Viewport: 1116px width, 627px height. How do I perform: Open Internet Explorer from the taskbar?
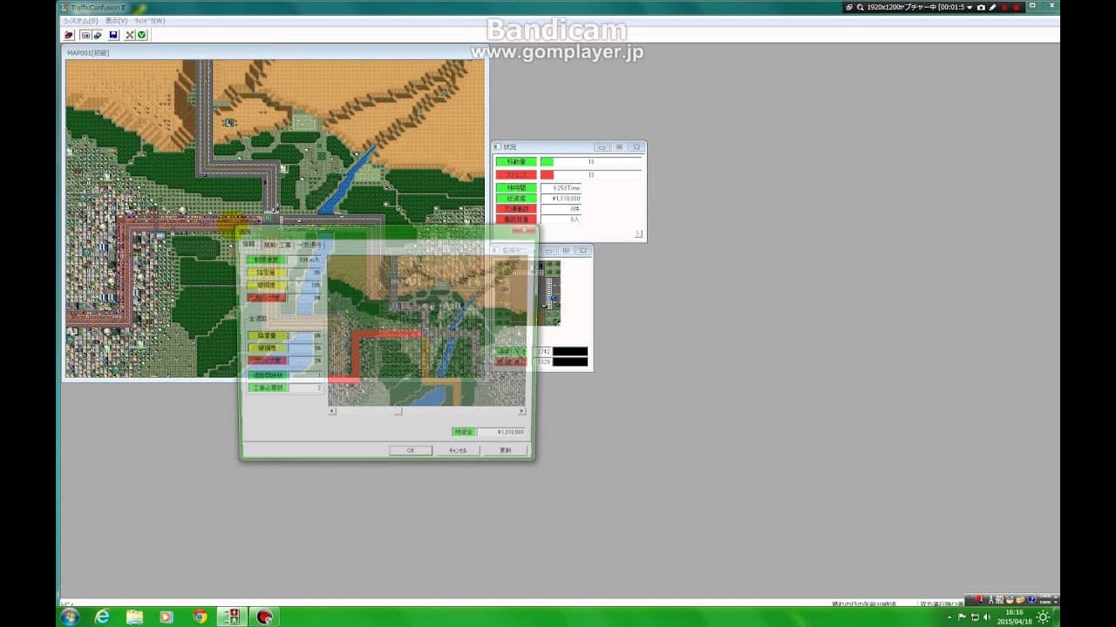pyautogui.click(x=102, y=617)
